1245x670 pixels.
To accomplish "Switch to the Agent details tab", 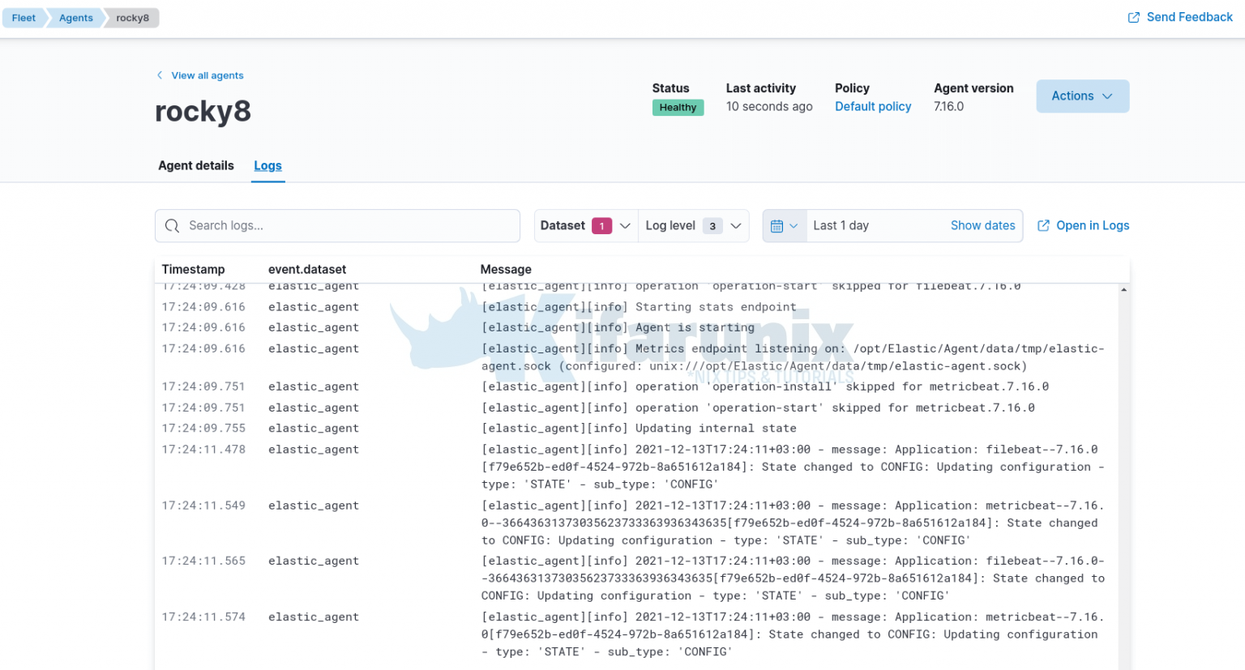I will point(196,165).
